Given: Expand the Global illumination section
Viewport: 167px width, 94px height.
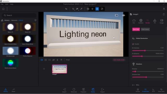Looking at the screenshot, I should 142,38.
